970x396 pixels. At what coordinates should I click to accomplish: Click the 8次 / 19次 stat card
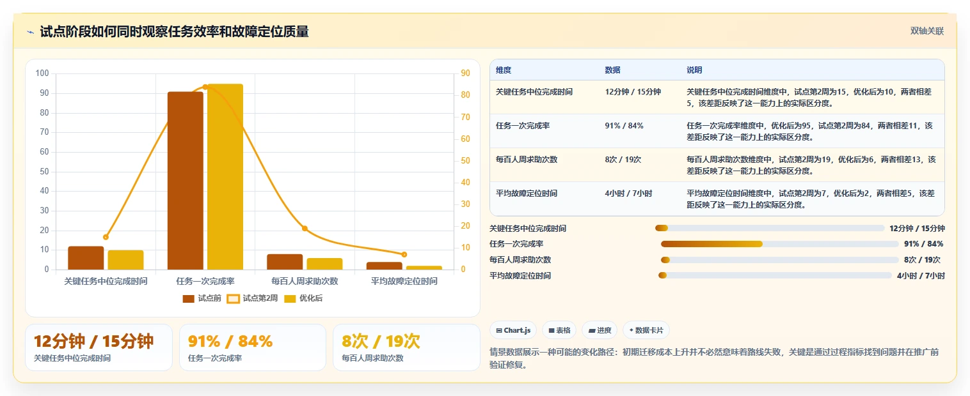pyautogui.click(x=406, y=347)
